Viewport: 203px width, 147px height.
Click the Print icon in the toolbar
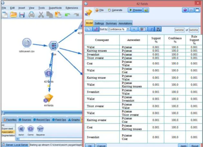point(31,14)
